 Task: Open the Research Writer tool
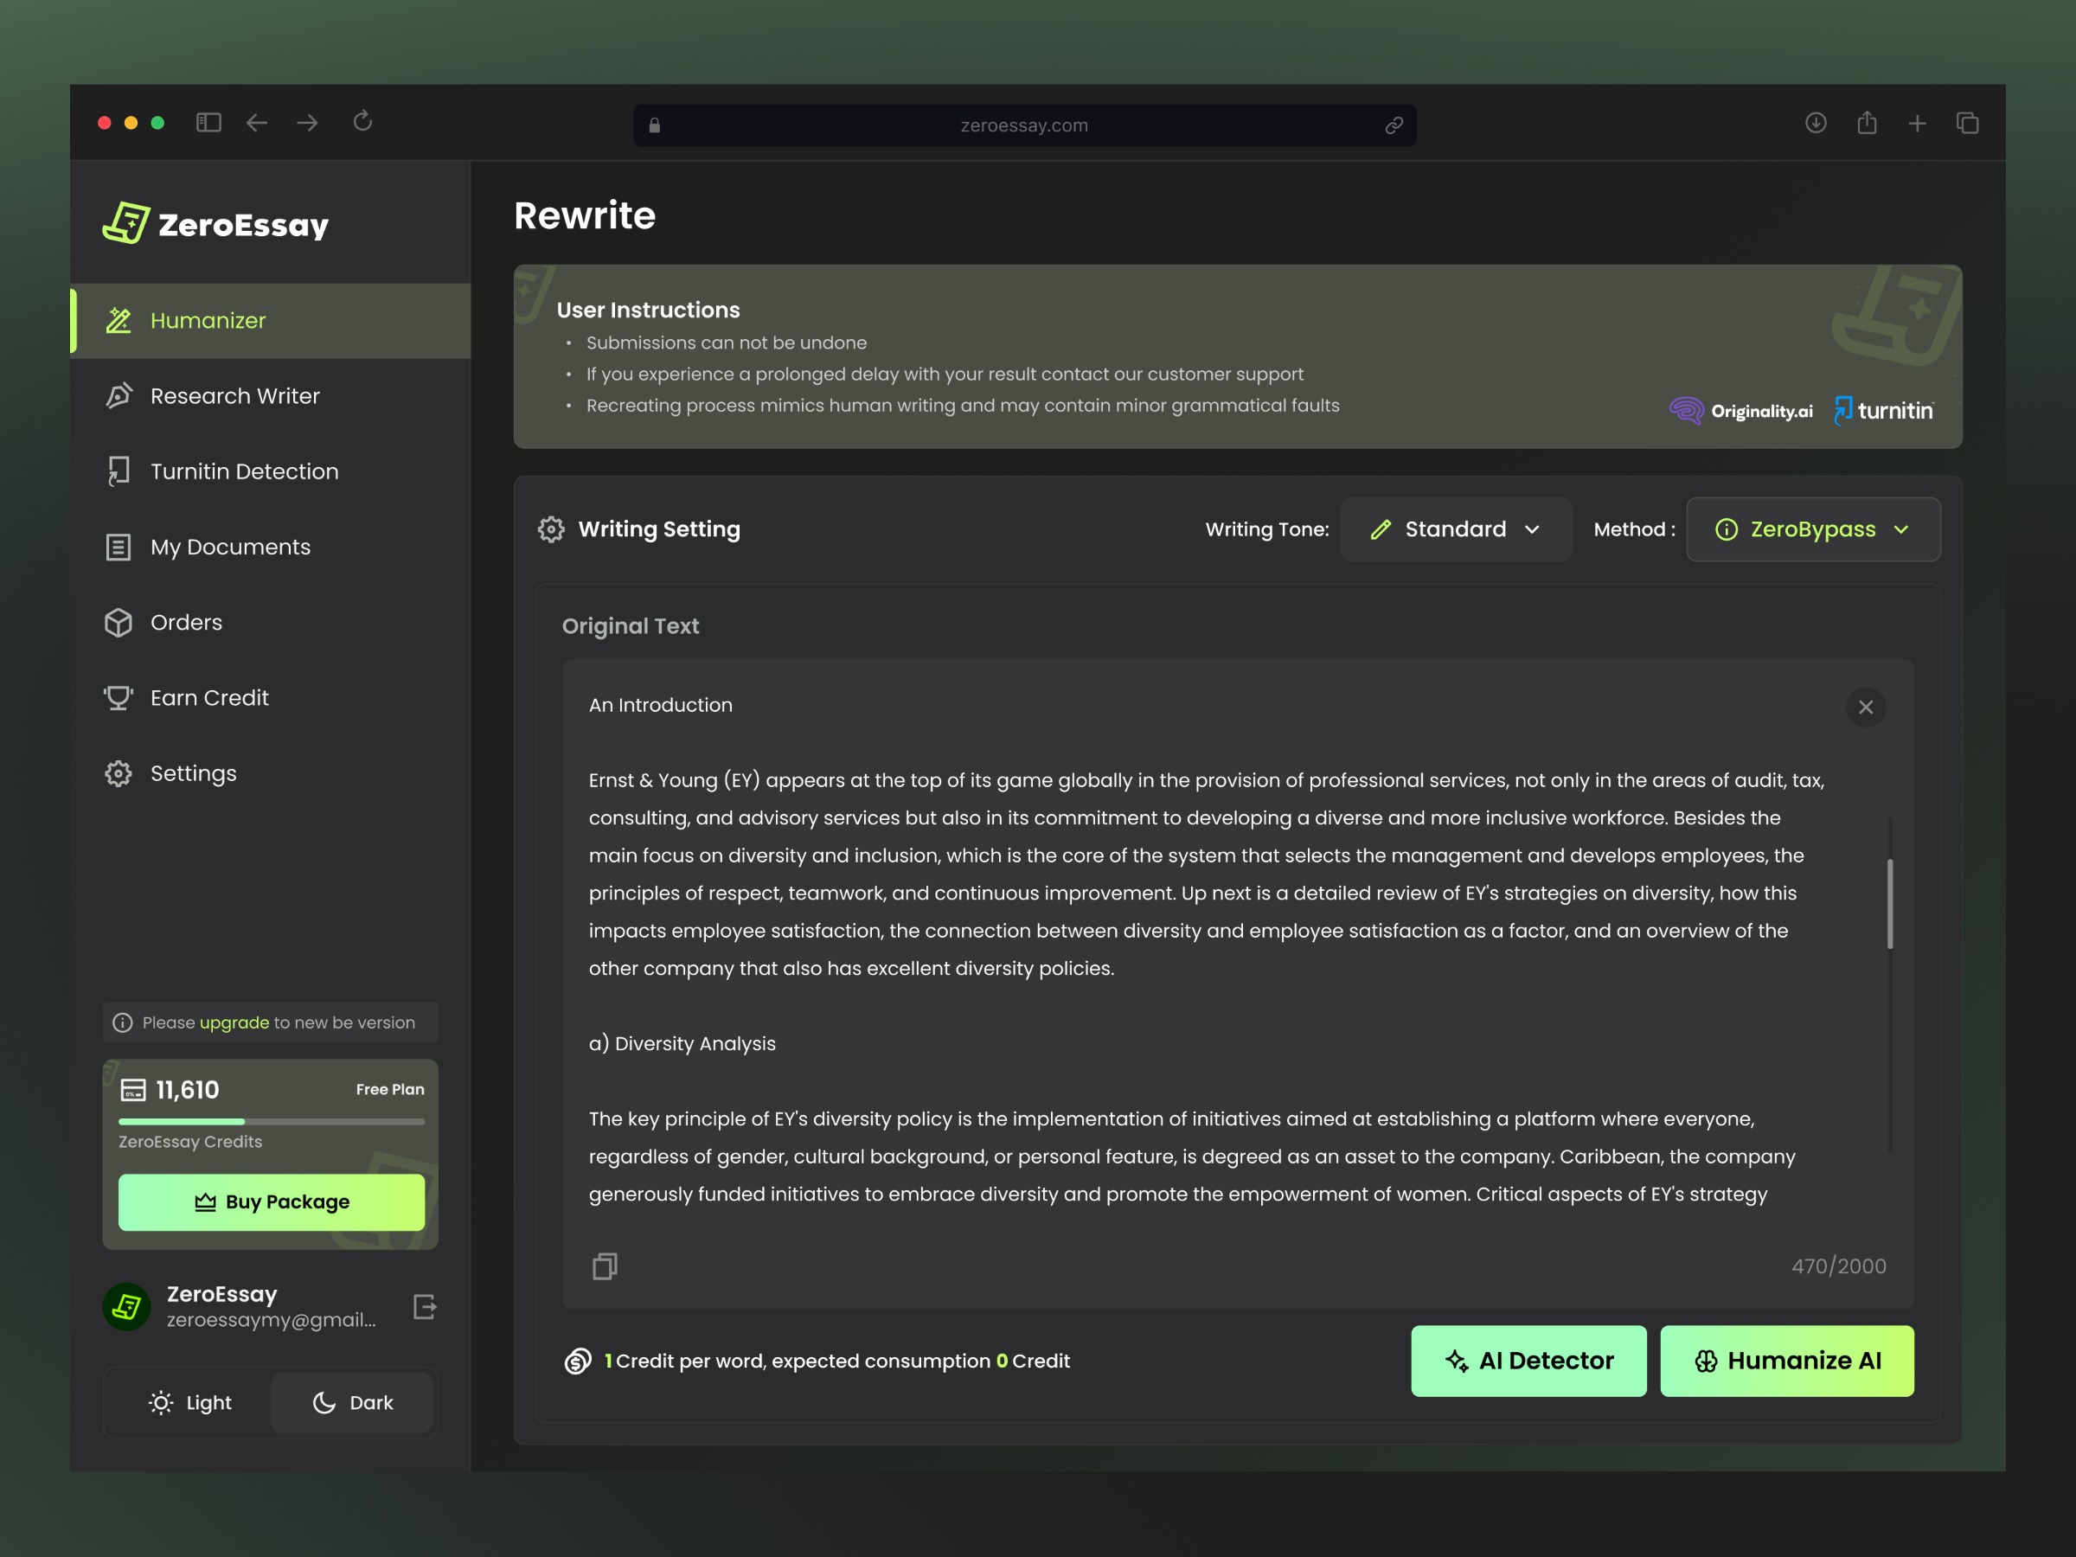(x=234, y=395)
